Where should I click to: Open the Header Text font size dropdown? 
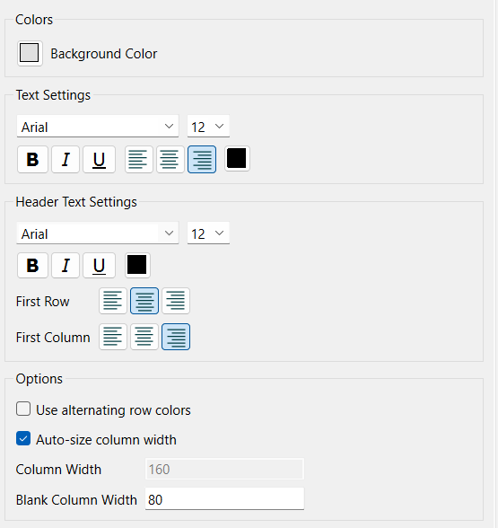point(208,233)
